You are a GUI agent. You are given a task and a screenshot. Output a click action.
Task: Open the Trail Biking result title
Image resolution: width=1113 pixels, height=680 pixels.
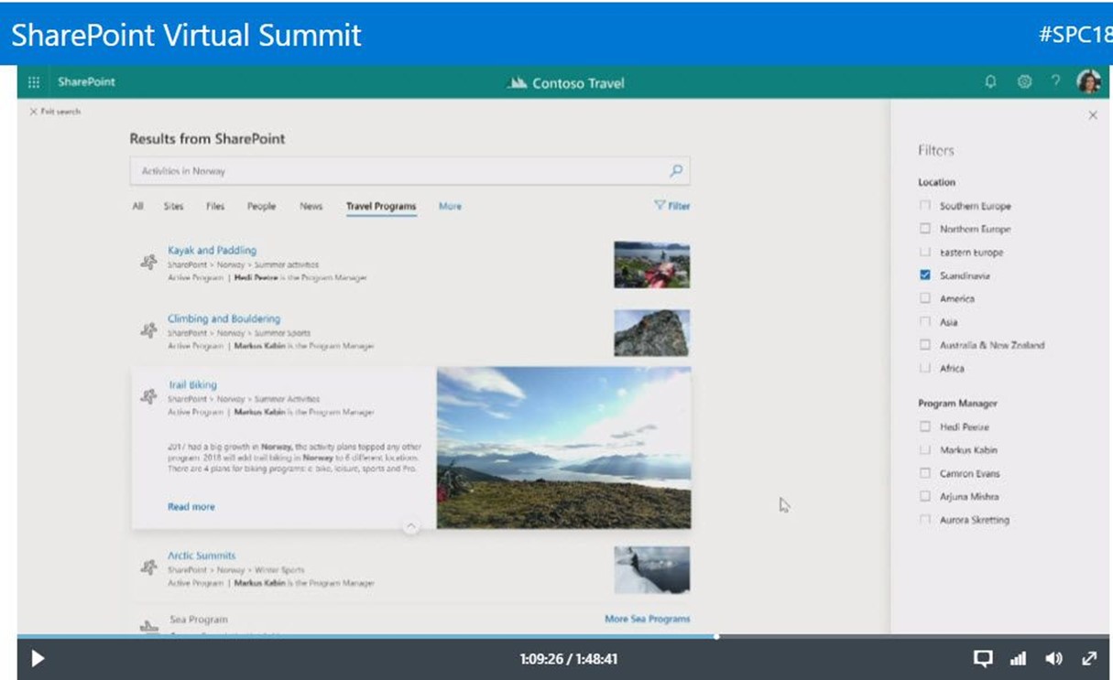[192, 385]
